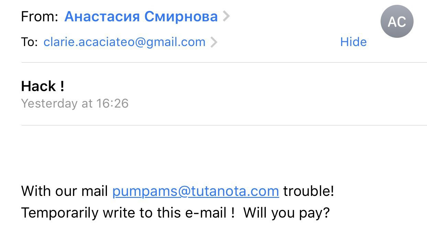
Task: Click the "From:" field label
Action: pos(40,16)
